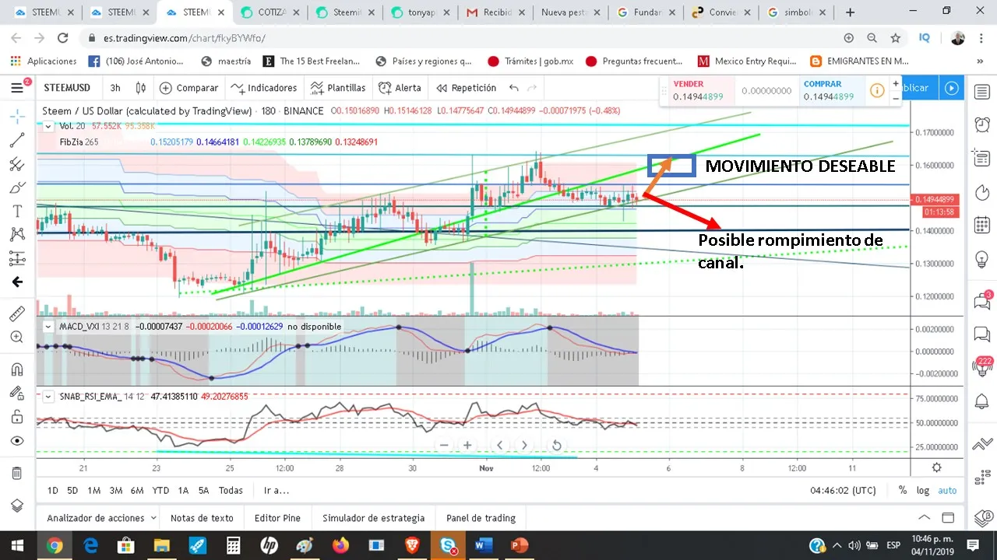This screenshot has height=560, width=997.
Task: Select the trend line drawing tool
Action: click(x=17, y=141)
